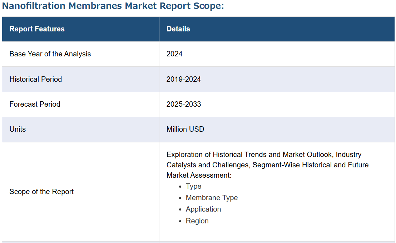The image size is (396, 243).
Task: Click the 'Nanofiltration Membranes Market Report Scope:' heading
Action: pos(113,6)
